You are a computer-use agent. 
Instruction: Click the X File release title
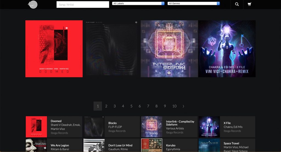coord(227,123)
